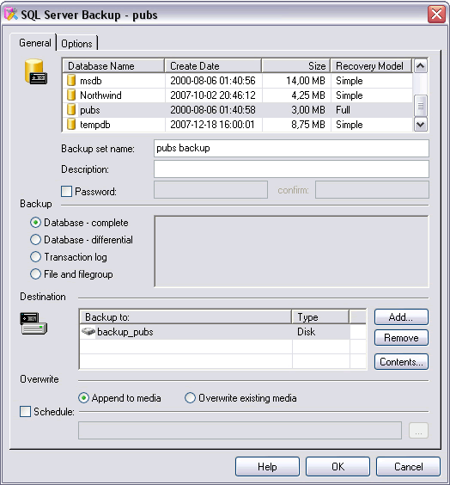Click the Description text field

pos(291,169)
